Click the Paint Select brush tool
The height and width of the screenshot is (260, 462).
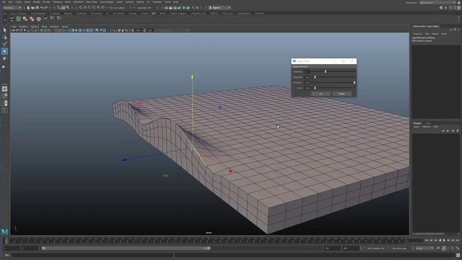[x=5, y=44]
